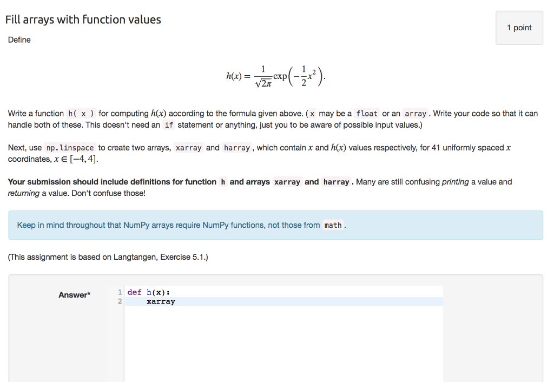Click line number 2 in the gutter

coord(119,301)
